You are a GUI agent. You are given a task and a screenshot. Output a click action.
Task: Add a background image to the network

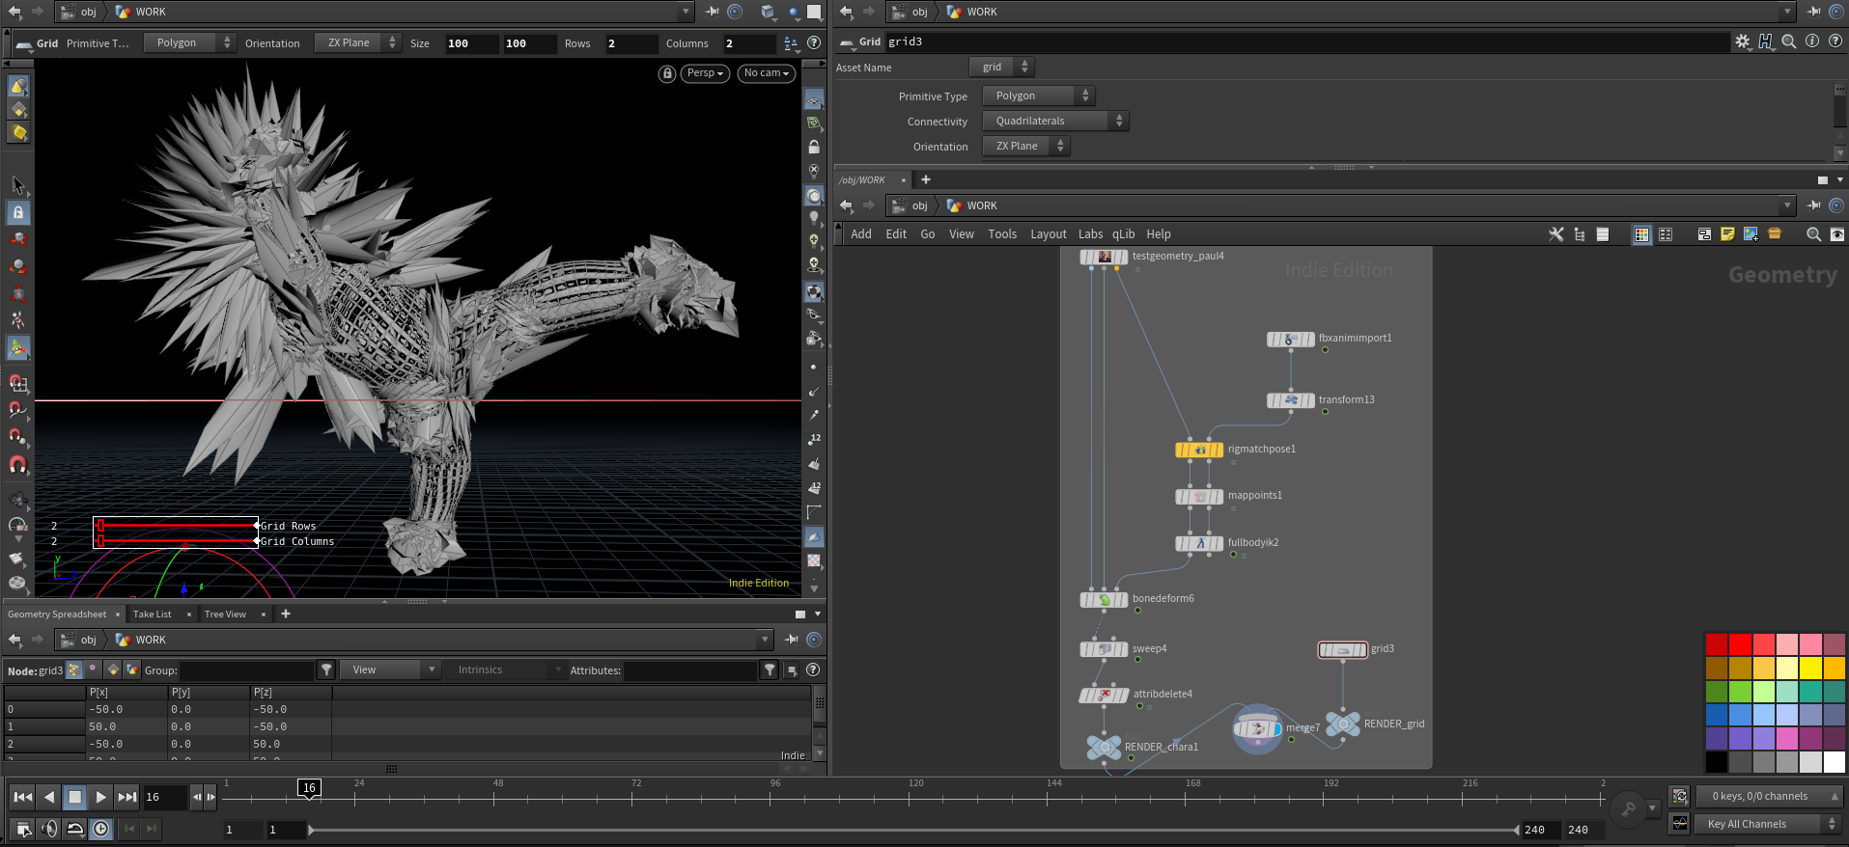tap(1751, 234)
